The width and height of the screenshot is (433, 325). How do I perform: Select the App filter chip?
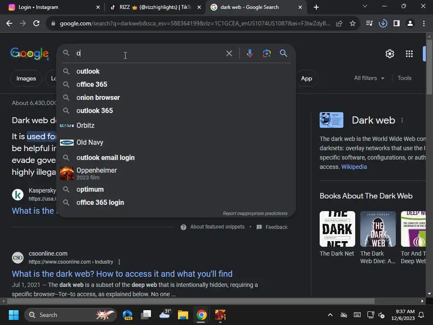click(307, 78)
